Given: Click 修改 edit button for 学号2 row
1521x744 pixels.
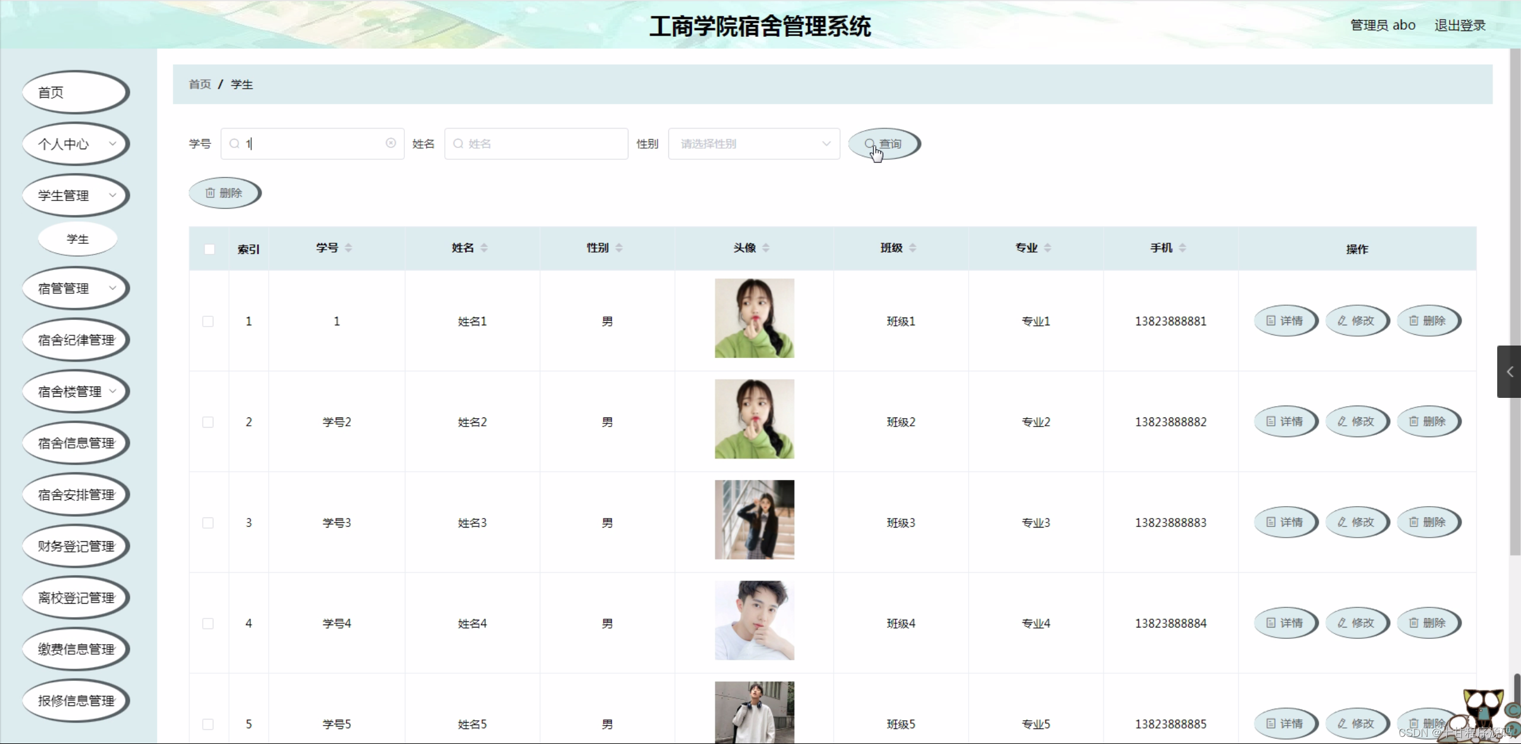Looking at the screenshot, I should (1356, 422).
